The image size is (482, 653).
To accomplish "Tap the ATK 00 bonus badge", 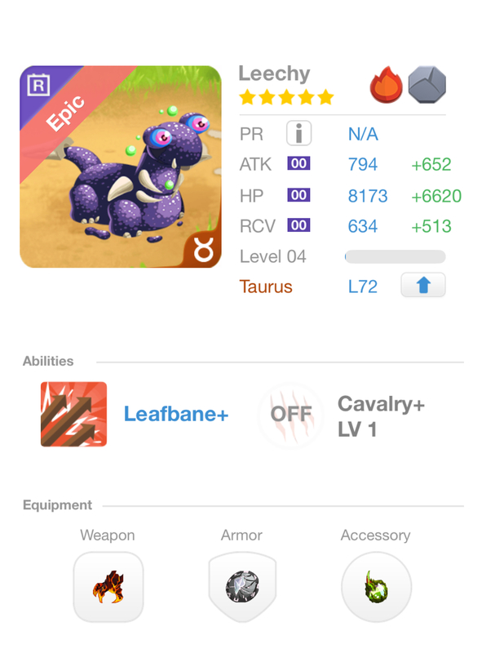I will (298, 164).
